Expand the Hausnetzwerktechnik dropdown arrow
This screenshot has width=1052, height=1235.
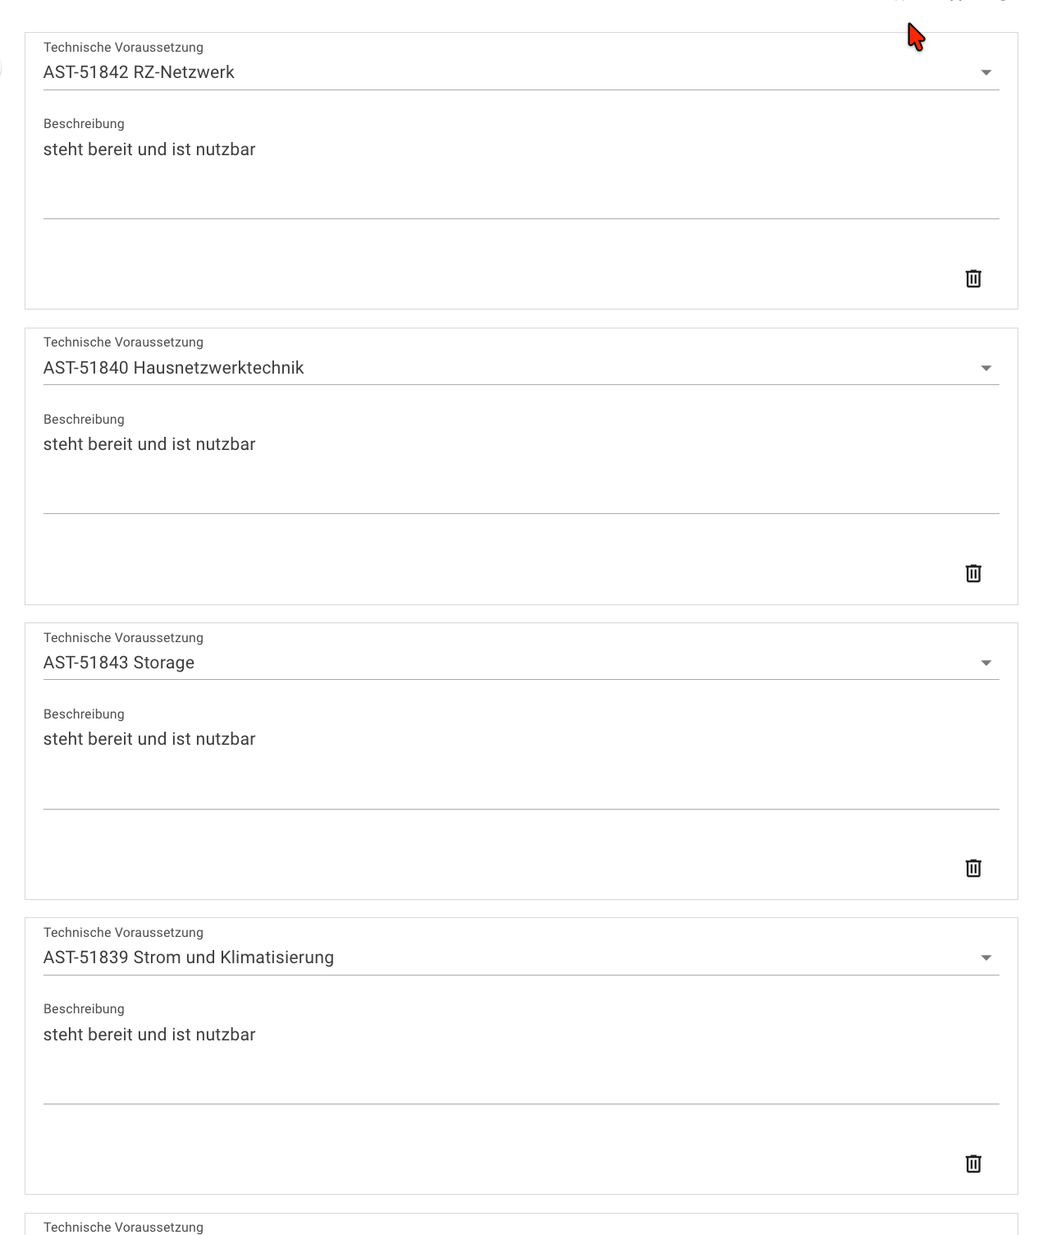tap(986, 368)
